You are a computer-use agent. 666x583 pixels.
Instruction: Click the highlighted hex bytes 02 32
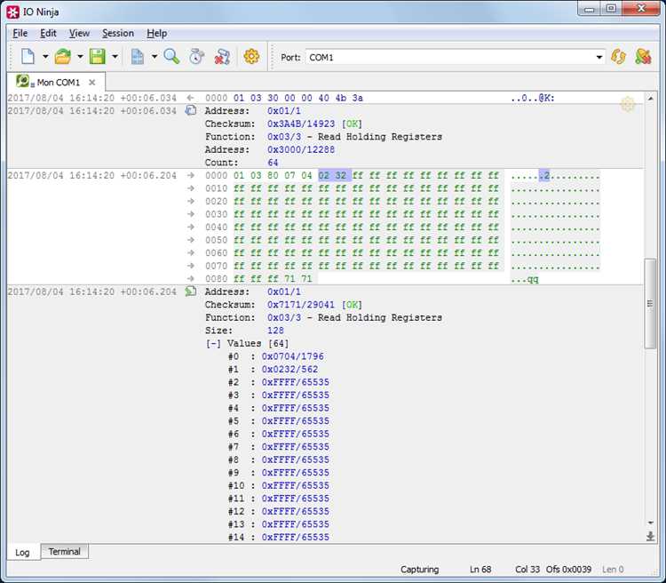[335, 176]
